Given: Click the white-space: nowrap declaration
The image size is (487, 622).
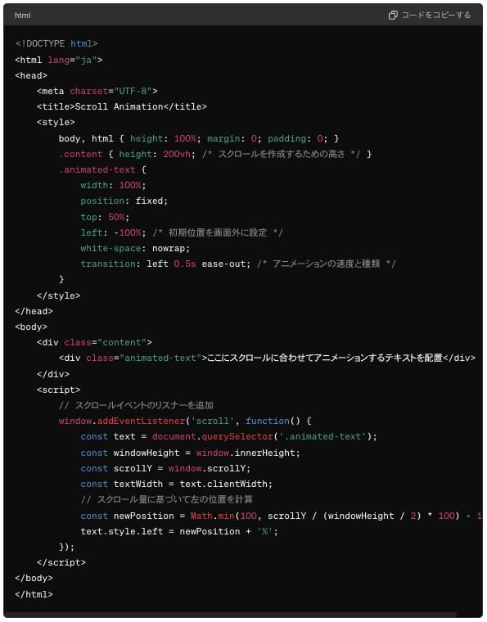Looking at the screenshot, I should point(135,248).
